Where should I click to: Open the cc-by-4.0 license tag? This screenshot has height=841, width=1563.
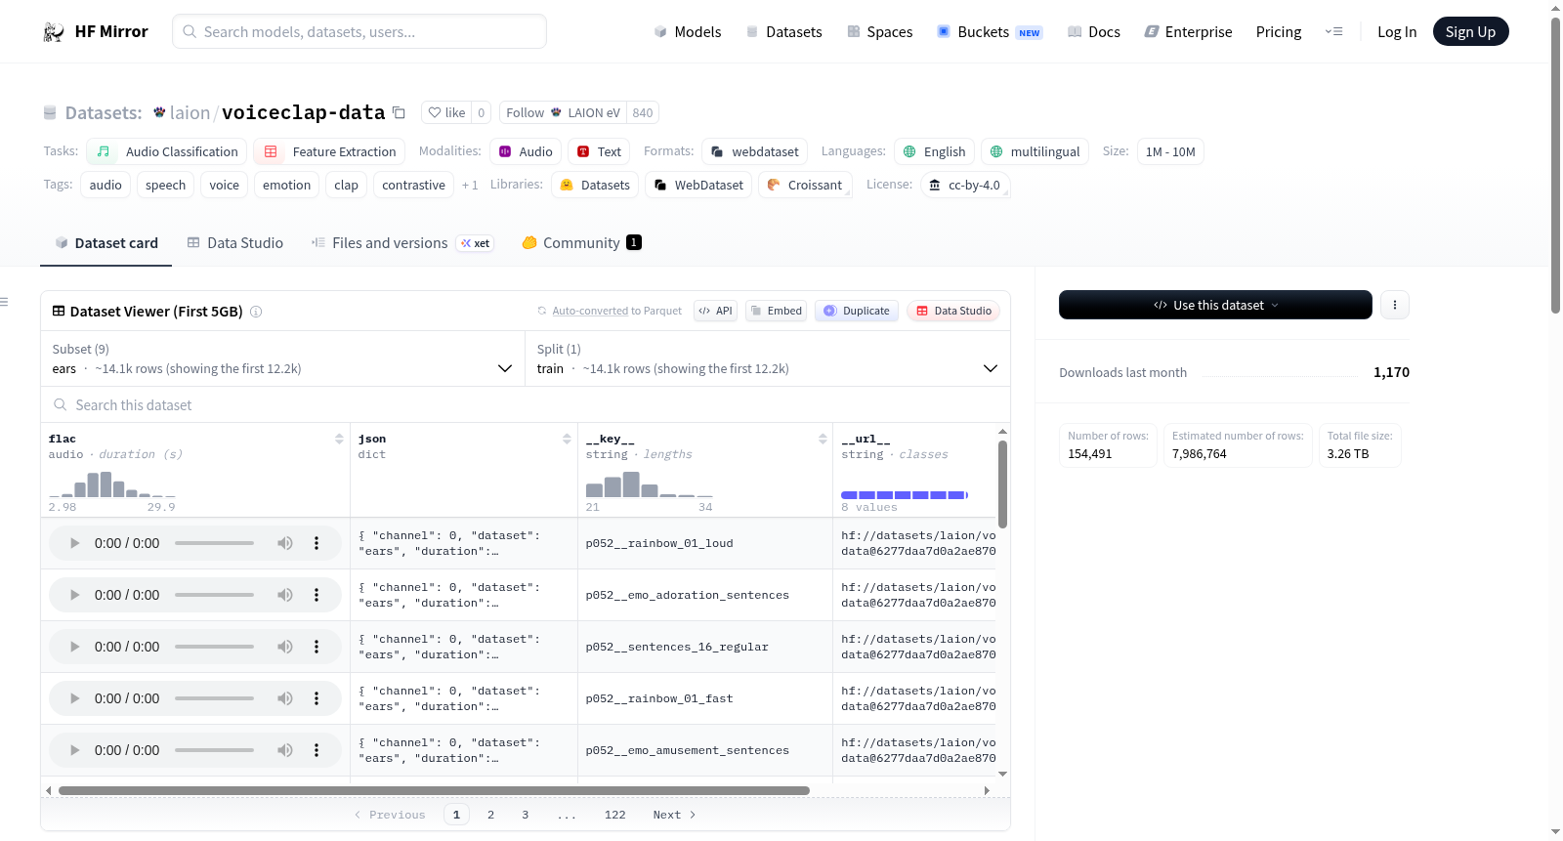click(965, 185)
